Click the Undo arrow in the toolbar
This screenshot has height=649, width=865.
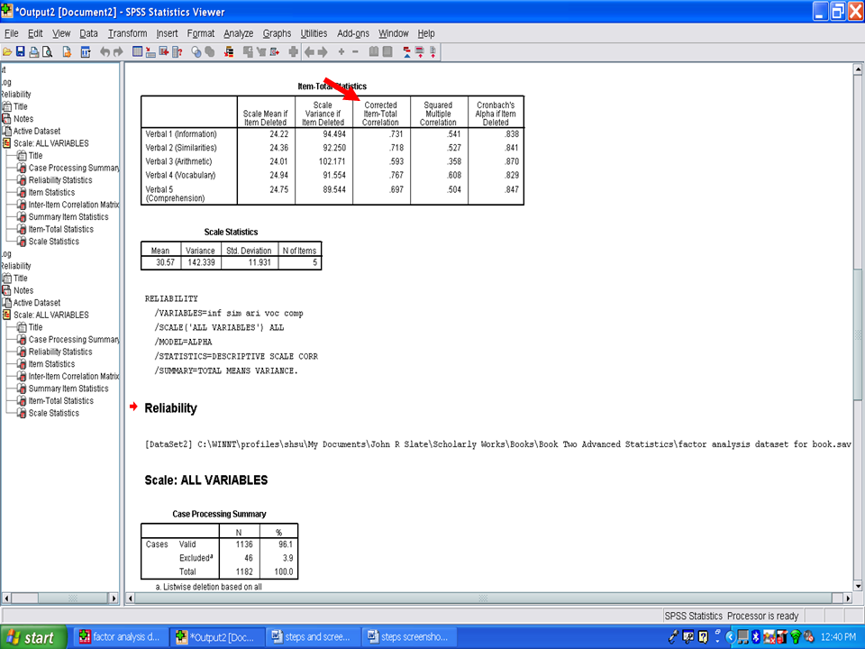point(105,52)
